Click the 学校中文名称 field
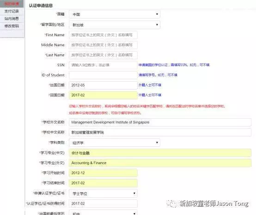256x215 pixels. [x=160, y=133]
